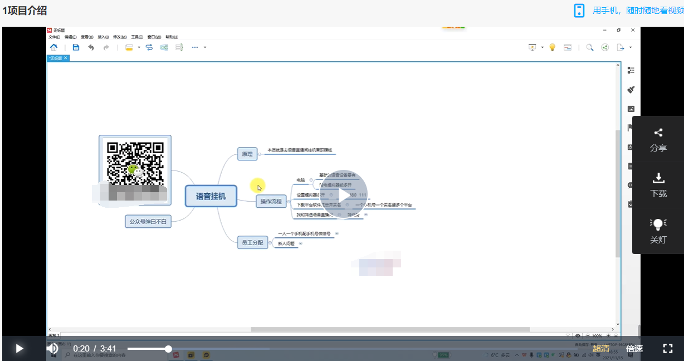Click the XMind canvas vertical scrollbar
This screenshot has width=684, height=361.
[x=617, y=193]
